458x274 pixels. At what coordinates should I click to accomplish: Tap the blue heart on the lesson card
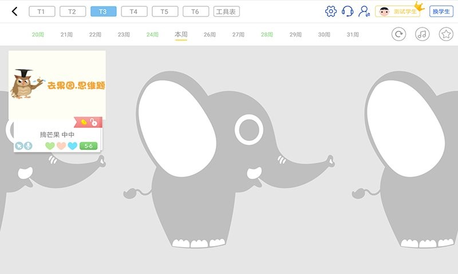click(x=72, y=146)
